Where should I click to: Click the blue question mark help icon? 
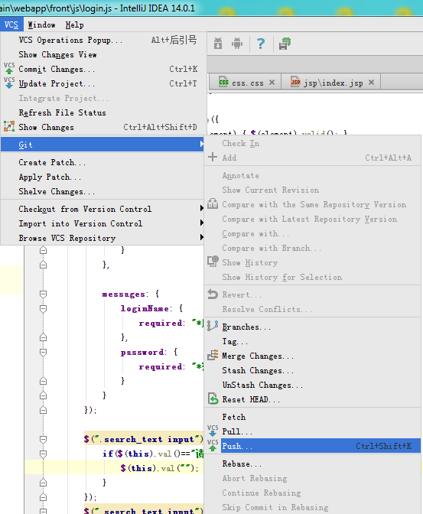pos(261,44)
